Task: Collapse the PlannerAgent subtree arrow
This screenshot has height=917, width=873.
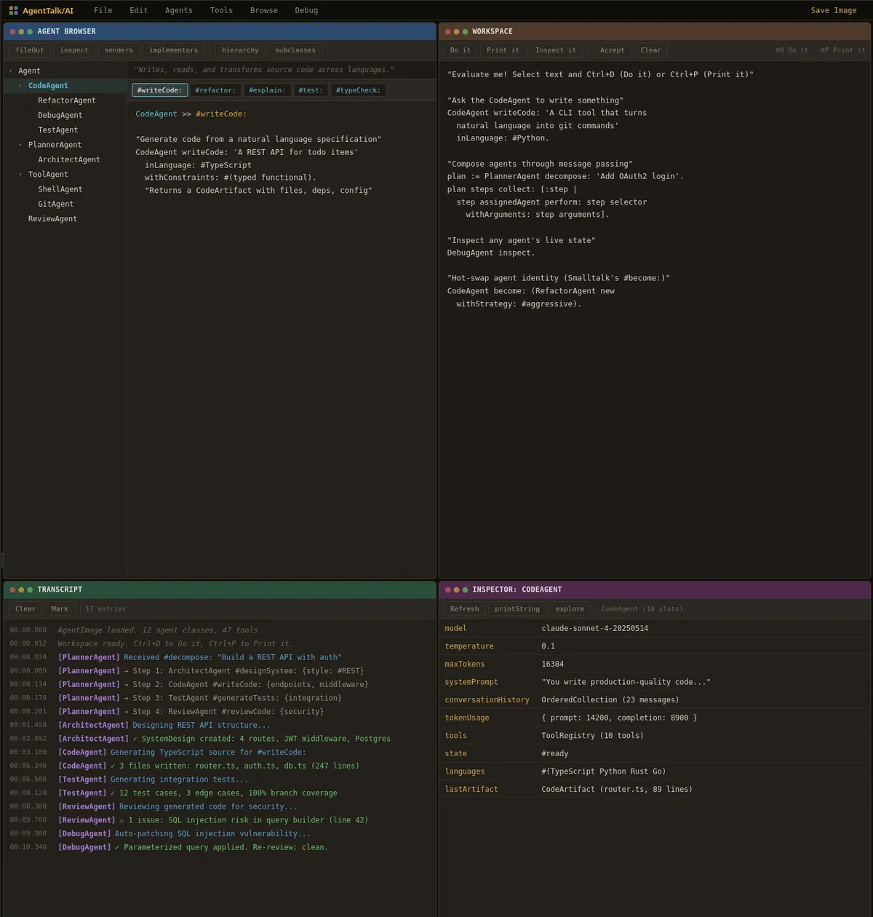Action: click(20, 145)
